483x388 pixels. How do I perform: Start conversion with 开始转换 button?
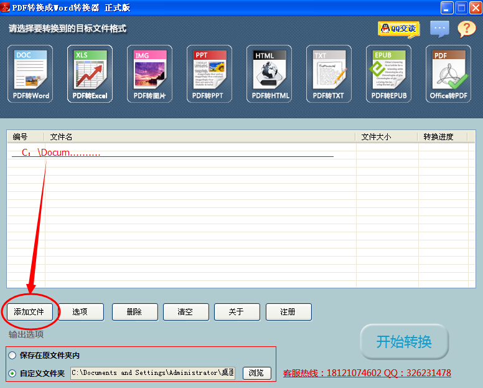404,341
